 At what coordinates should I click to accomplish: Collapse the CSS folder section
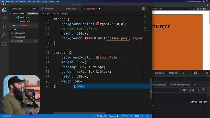[x=10, y=29]
